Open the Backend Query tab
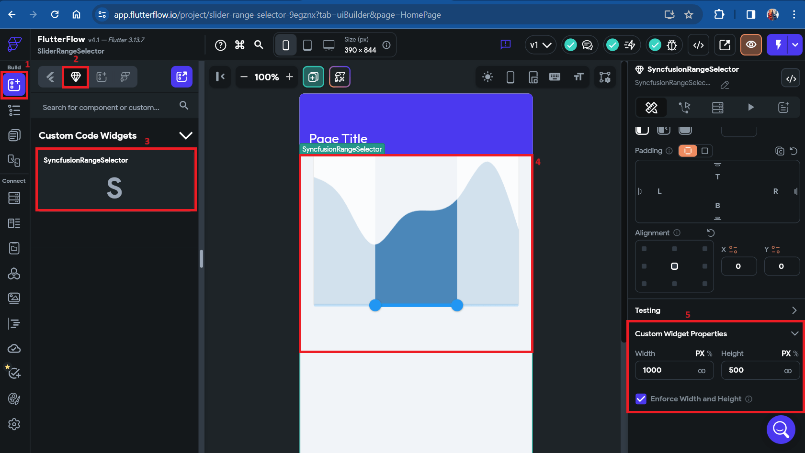The width and height of the screenshot is (805, 453). pos(717,108)
